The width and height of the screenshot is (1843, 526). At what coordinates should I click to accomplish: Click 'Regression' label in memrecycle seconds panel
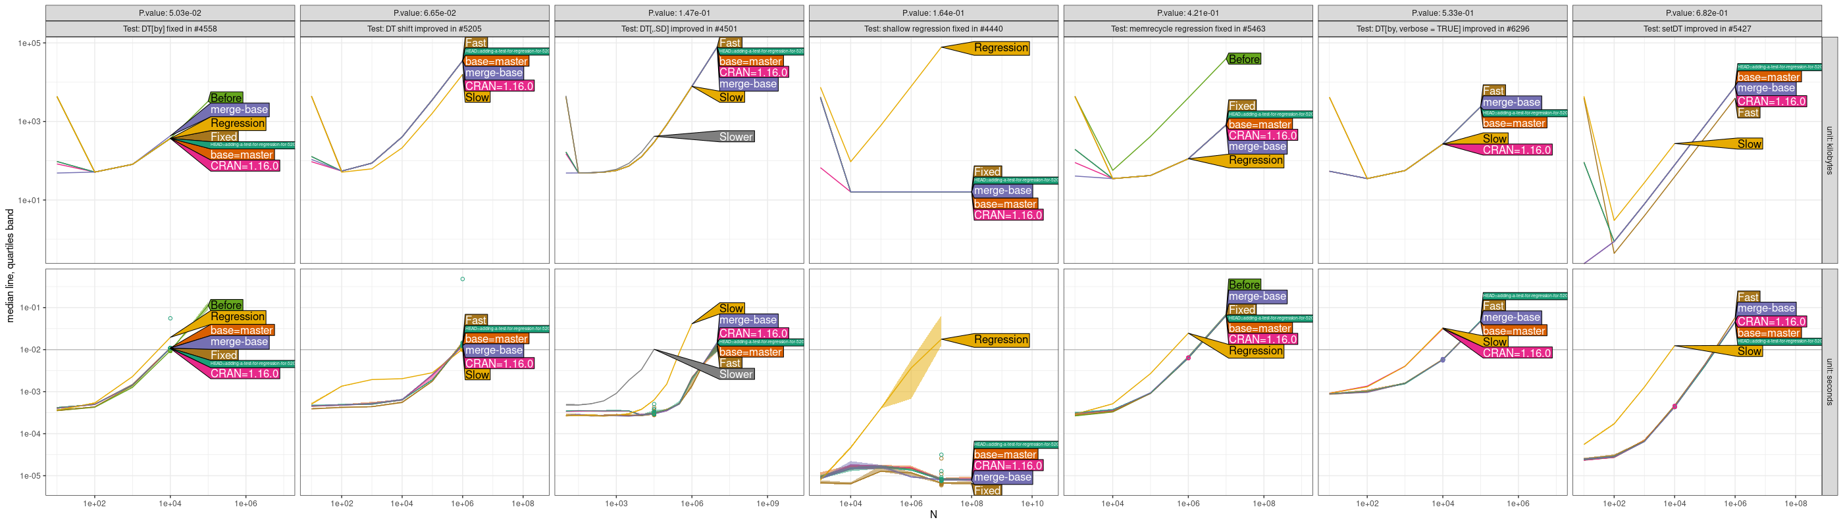click(x=1256, y=351)
